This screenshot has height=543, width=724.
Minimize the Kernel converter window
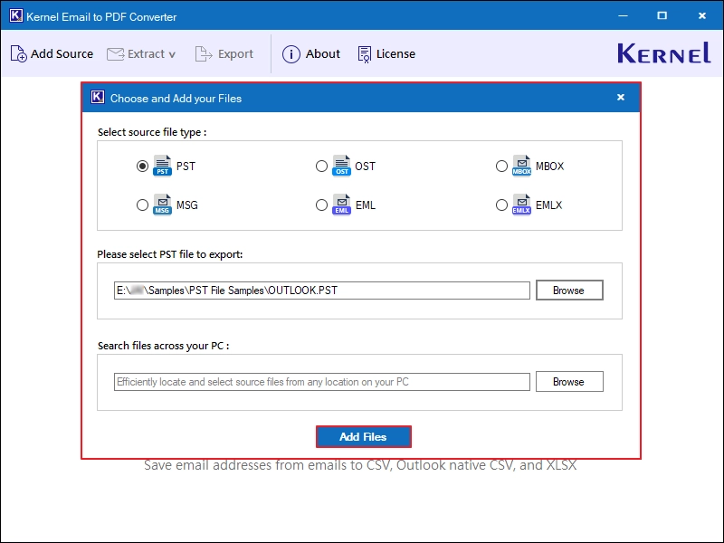coord(623,15)
